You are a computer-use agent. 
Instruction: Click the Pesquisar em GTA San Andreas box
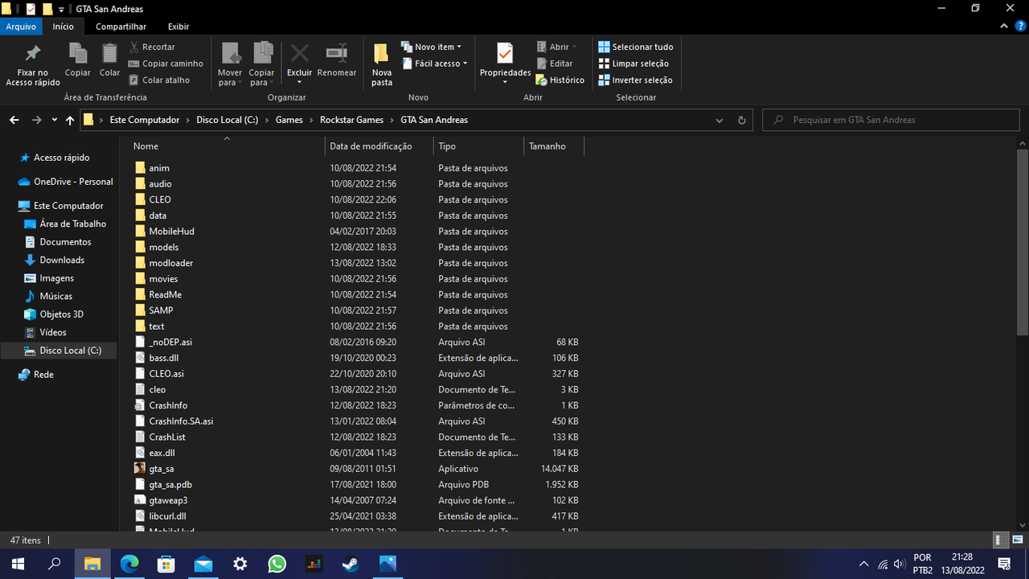pos(891,120)
